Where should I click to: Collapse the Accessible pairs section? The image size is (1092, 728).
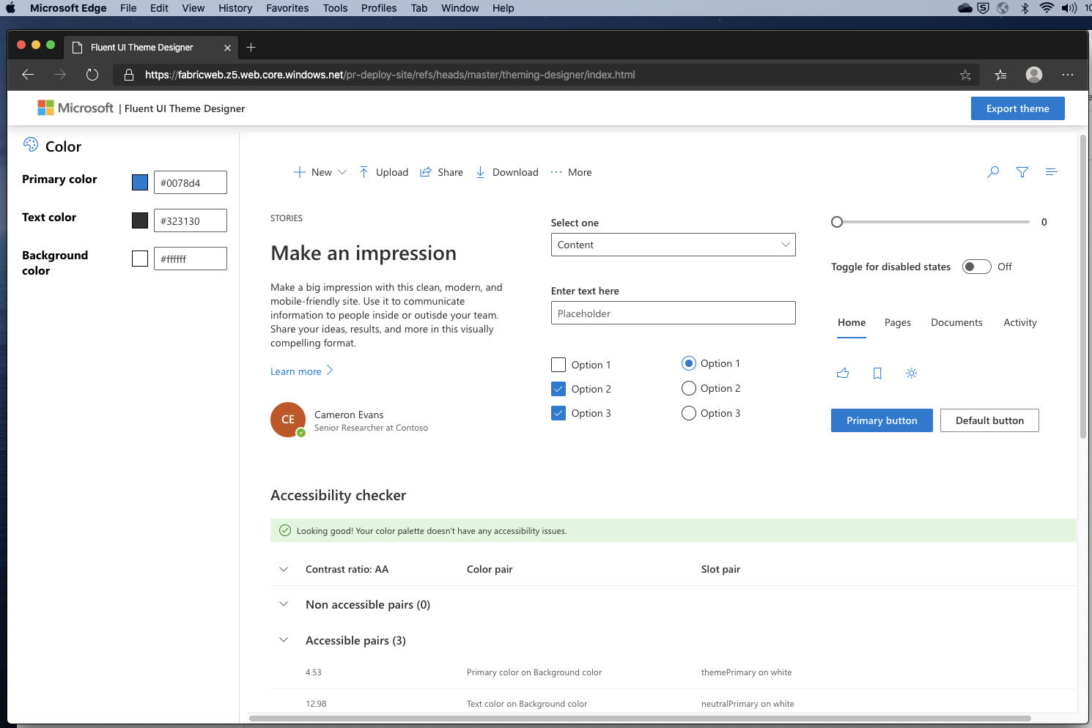coord(284,639)
